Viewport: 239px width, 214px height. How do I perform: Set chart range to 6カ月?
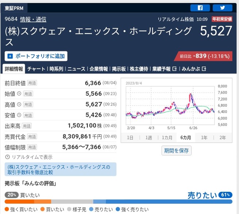186,138
